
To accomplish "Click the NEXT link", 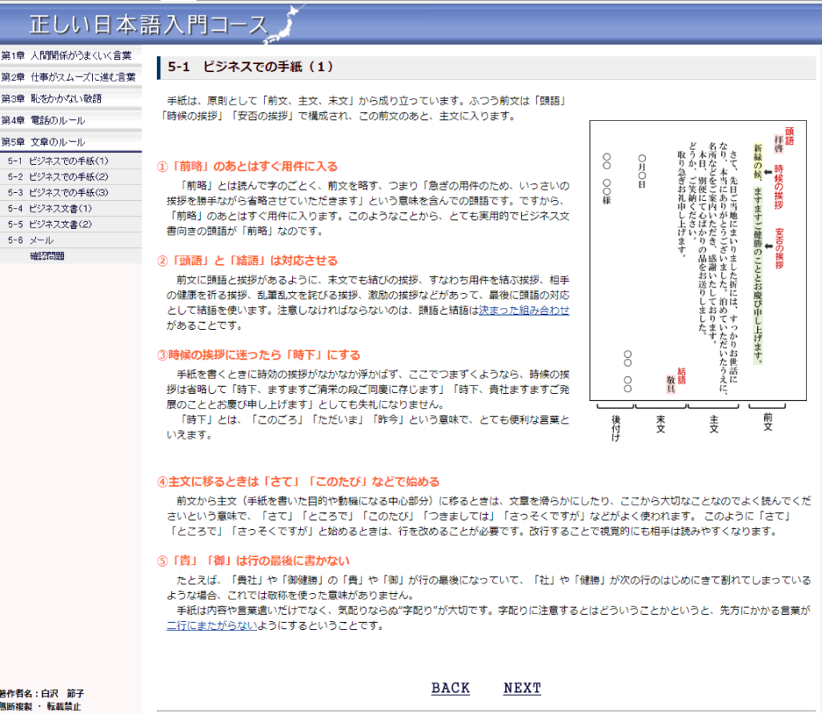I will click(522, 688).
